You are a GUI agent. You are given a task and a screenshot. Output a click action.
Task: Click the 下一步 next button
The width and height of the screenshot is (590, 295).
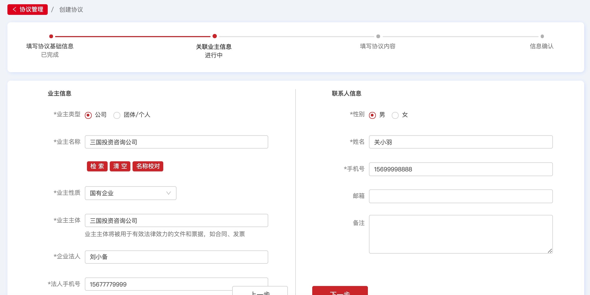pyautogui.click(x=340, y=291)
